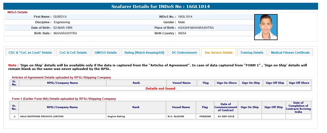Switch to the CoC & CoE Details tab
Viewport: 327px width, 133px height.
pos(73,53)
